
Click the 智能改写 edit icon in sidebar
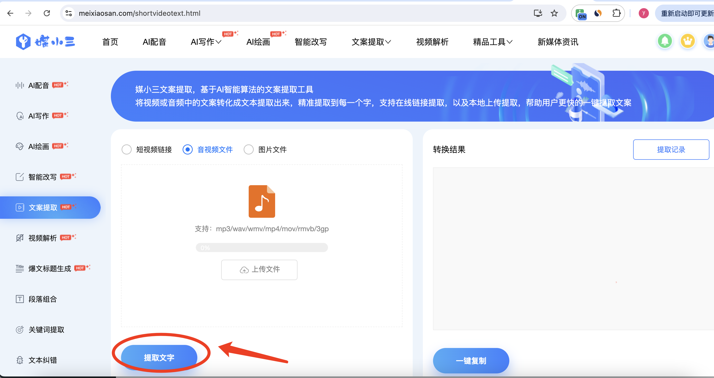coord(20,177)
